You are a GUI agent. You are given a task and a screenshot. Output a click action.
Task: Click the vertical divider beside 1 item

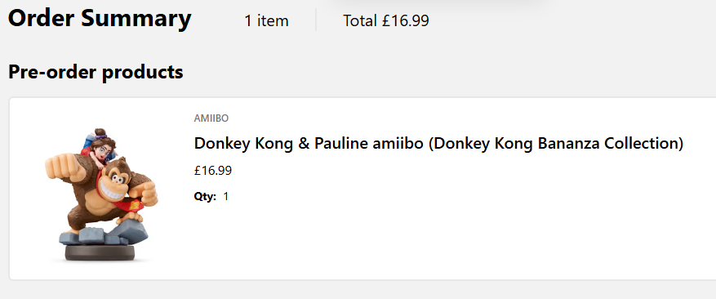(316, 20)
